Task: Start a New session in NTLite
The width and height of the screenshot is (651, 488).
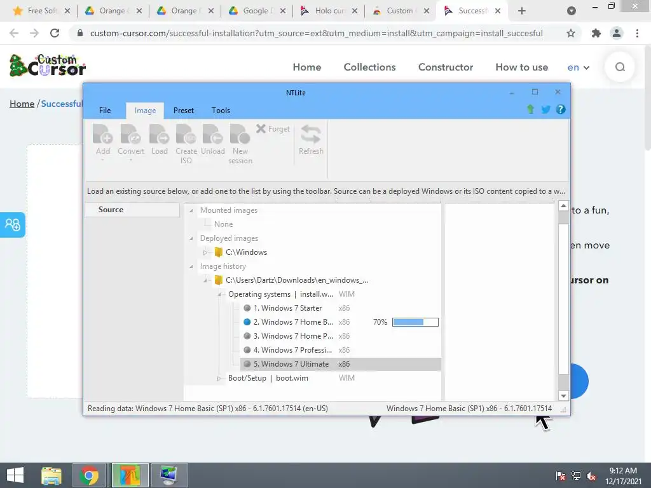Action: 240,144
